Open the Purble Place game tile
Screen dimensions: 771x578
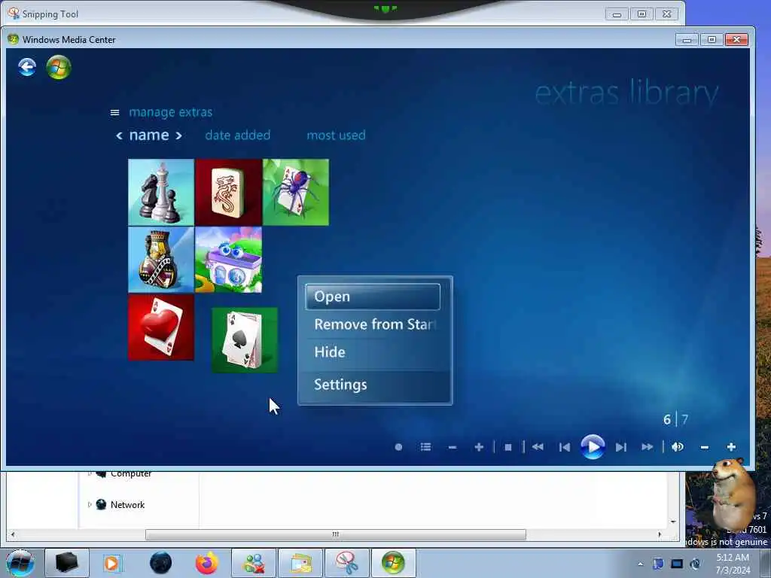[228, 260]
